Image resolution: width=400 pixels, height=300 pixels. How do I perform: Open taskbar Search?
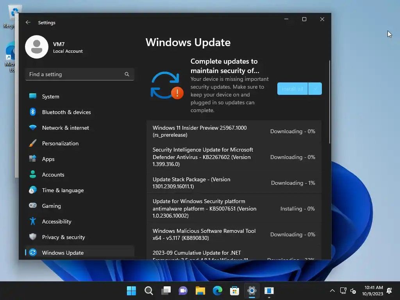tap(149, 291)
